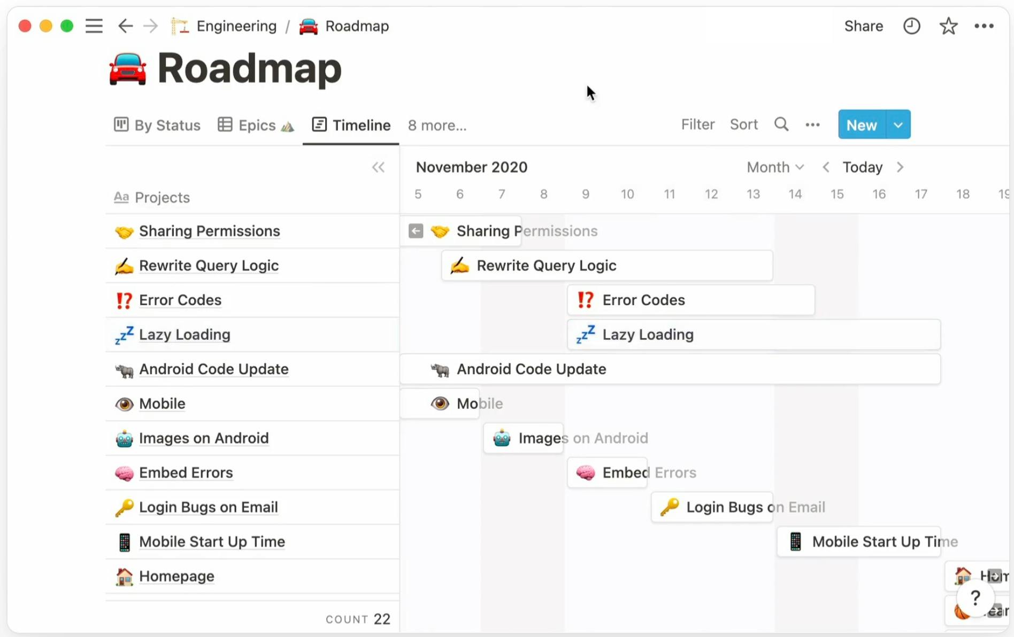This screenshot has width=1014, height=637.
Task: Open the help question mark button
Action: [x=975, y=598]
